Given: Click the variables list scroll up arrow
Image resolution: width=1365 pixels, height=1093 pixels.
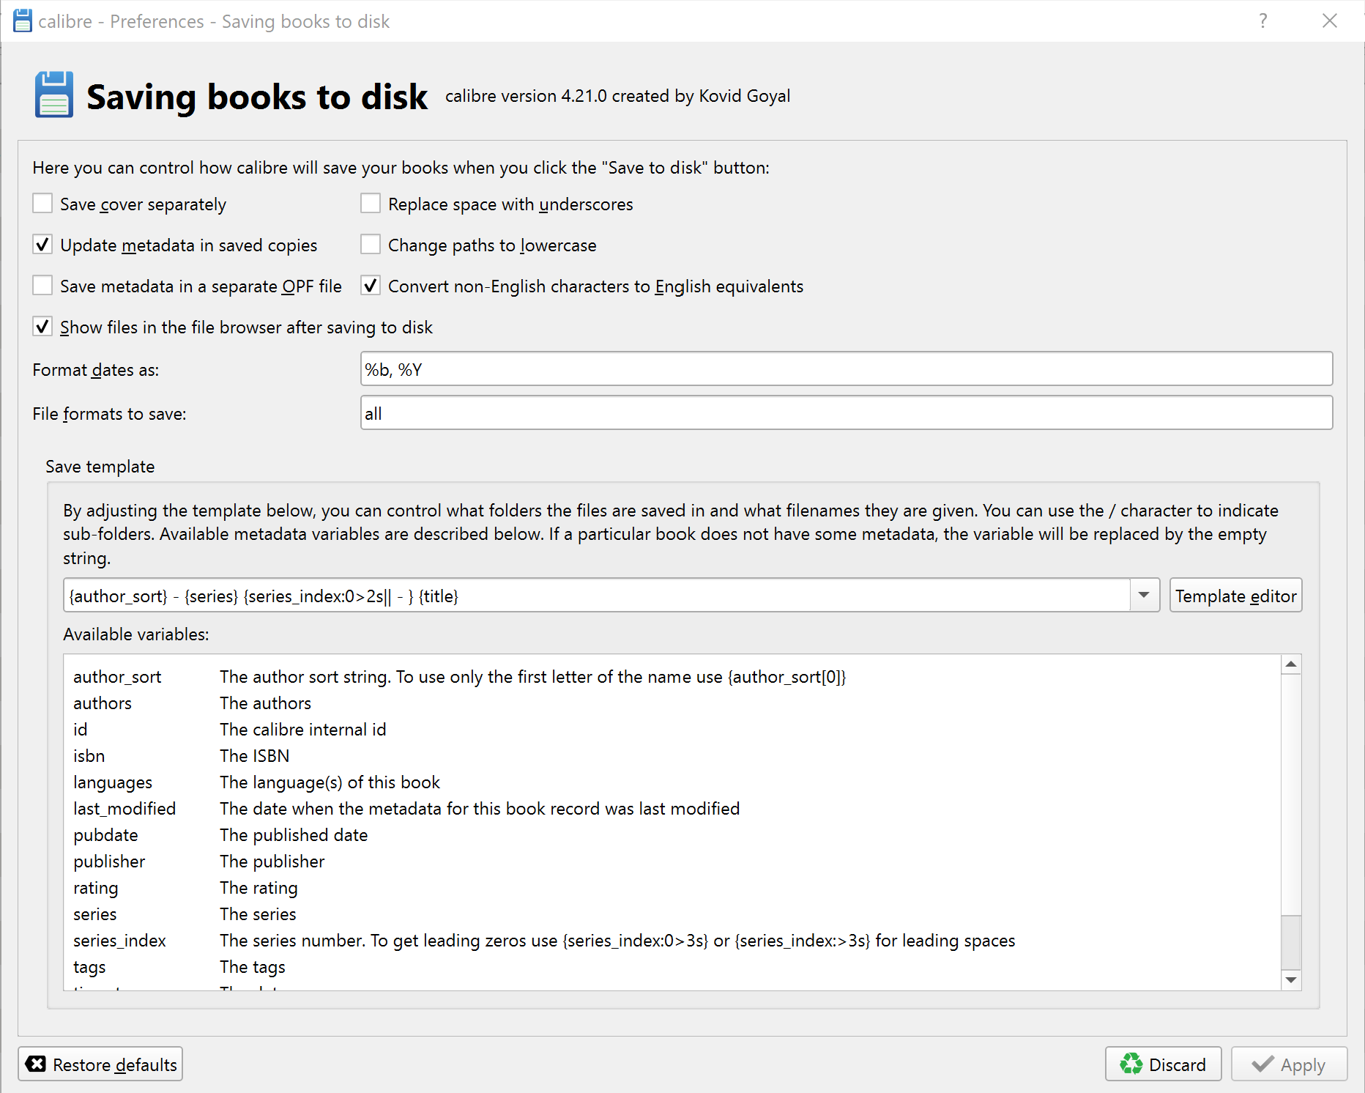Looking at the screenshot, I should pyautogui.click(x=1291, y=664).
